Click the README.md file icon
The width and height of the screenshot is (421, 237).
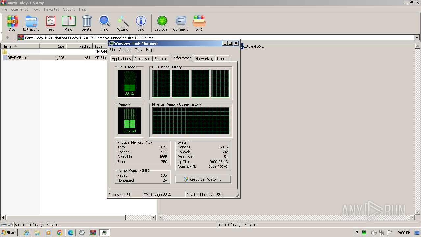(5, 58)
